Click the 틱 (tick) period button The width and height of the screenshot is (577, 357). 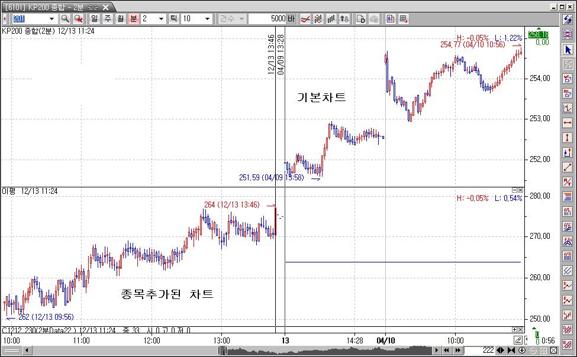(174, 19)
